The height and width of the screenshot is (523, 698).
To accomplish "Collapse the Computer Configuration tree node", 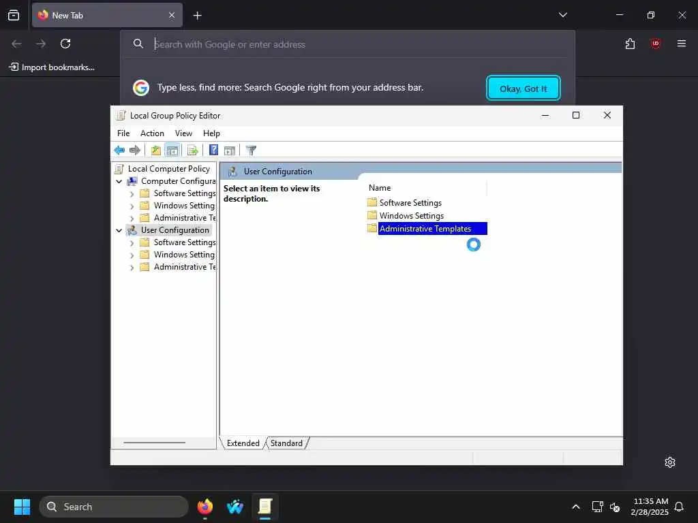I will coord(119,181).
